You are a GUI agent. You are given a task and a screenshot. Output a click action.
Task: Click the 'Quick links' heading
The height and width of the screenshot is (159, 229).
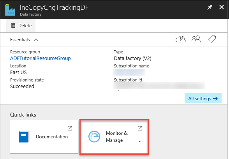coord(23,115)
